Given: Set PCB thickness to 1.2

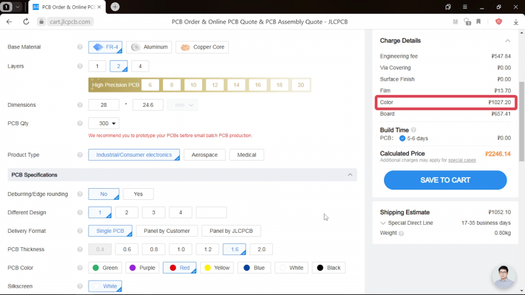Looking at the screenshot, I should coord(207,249).
